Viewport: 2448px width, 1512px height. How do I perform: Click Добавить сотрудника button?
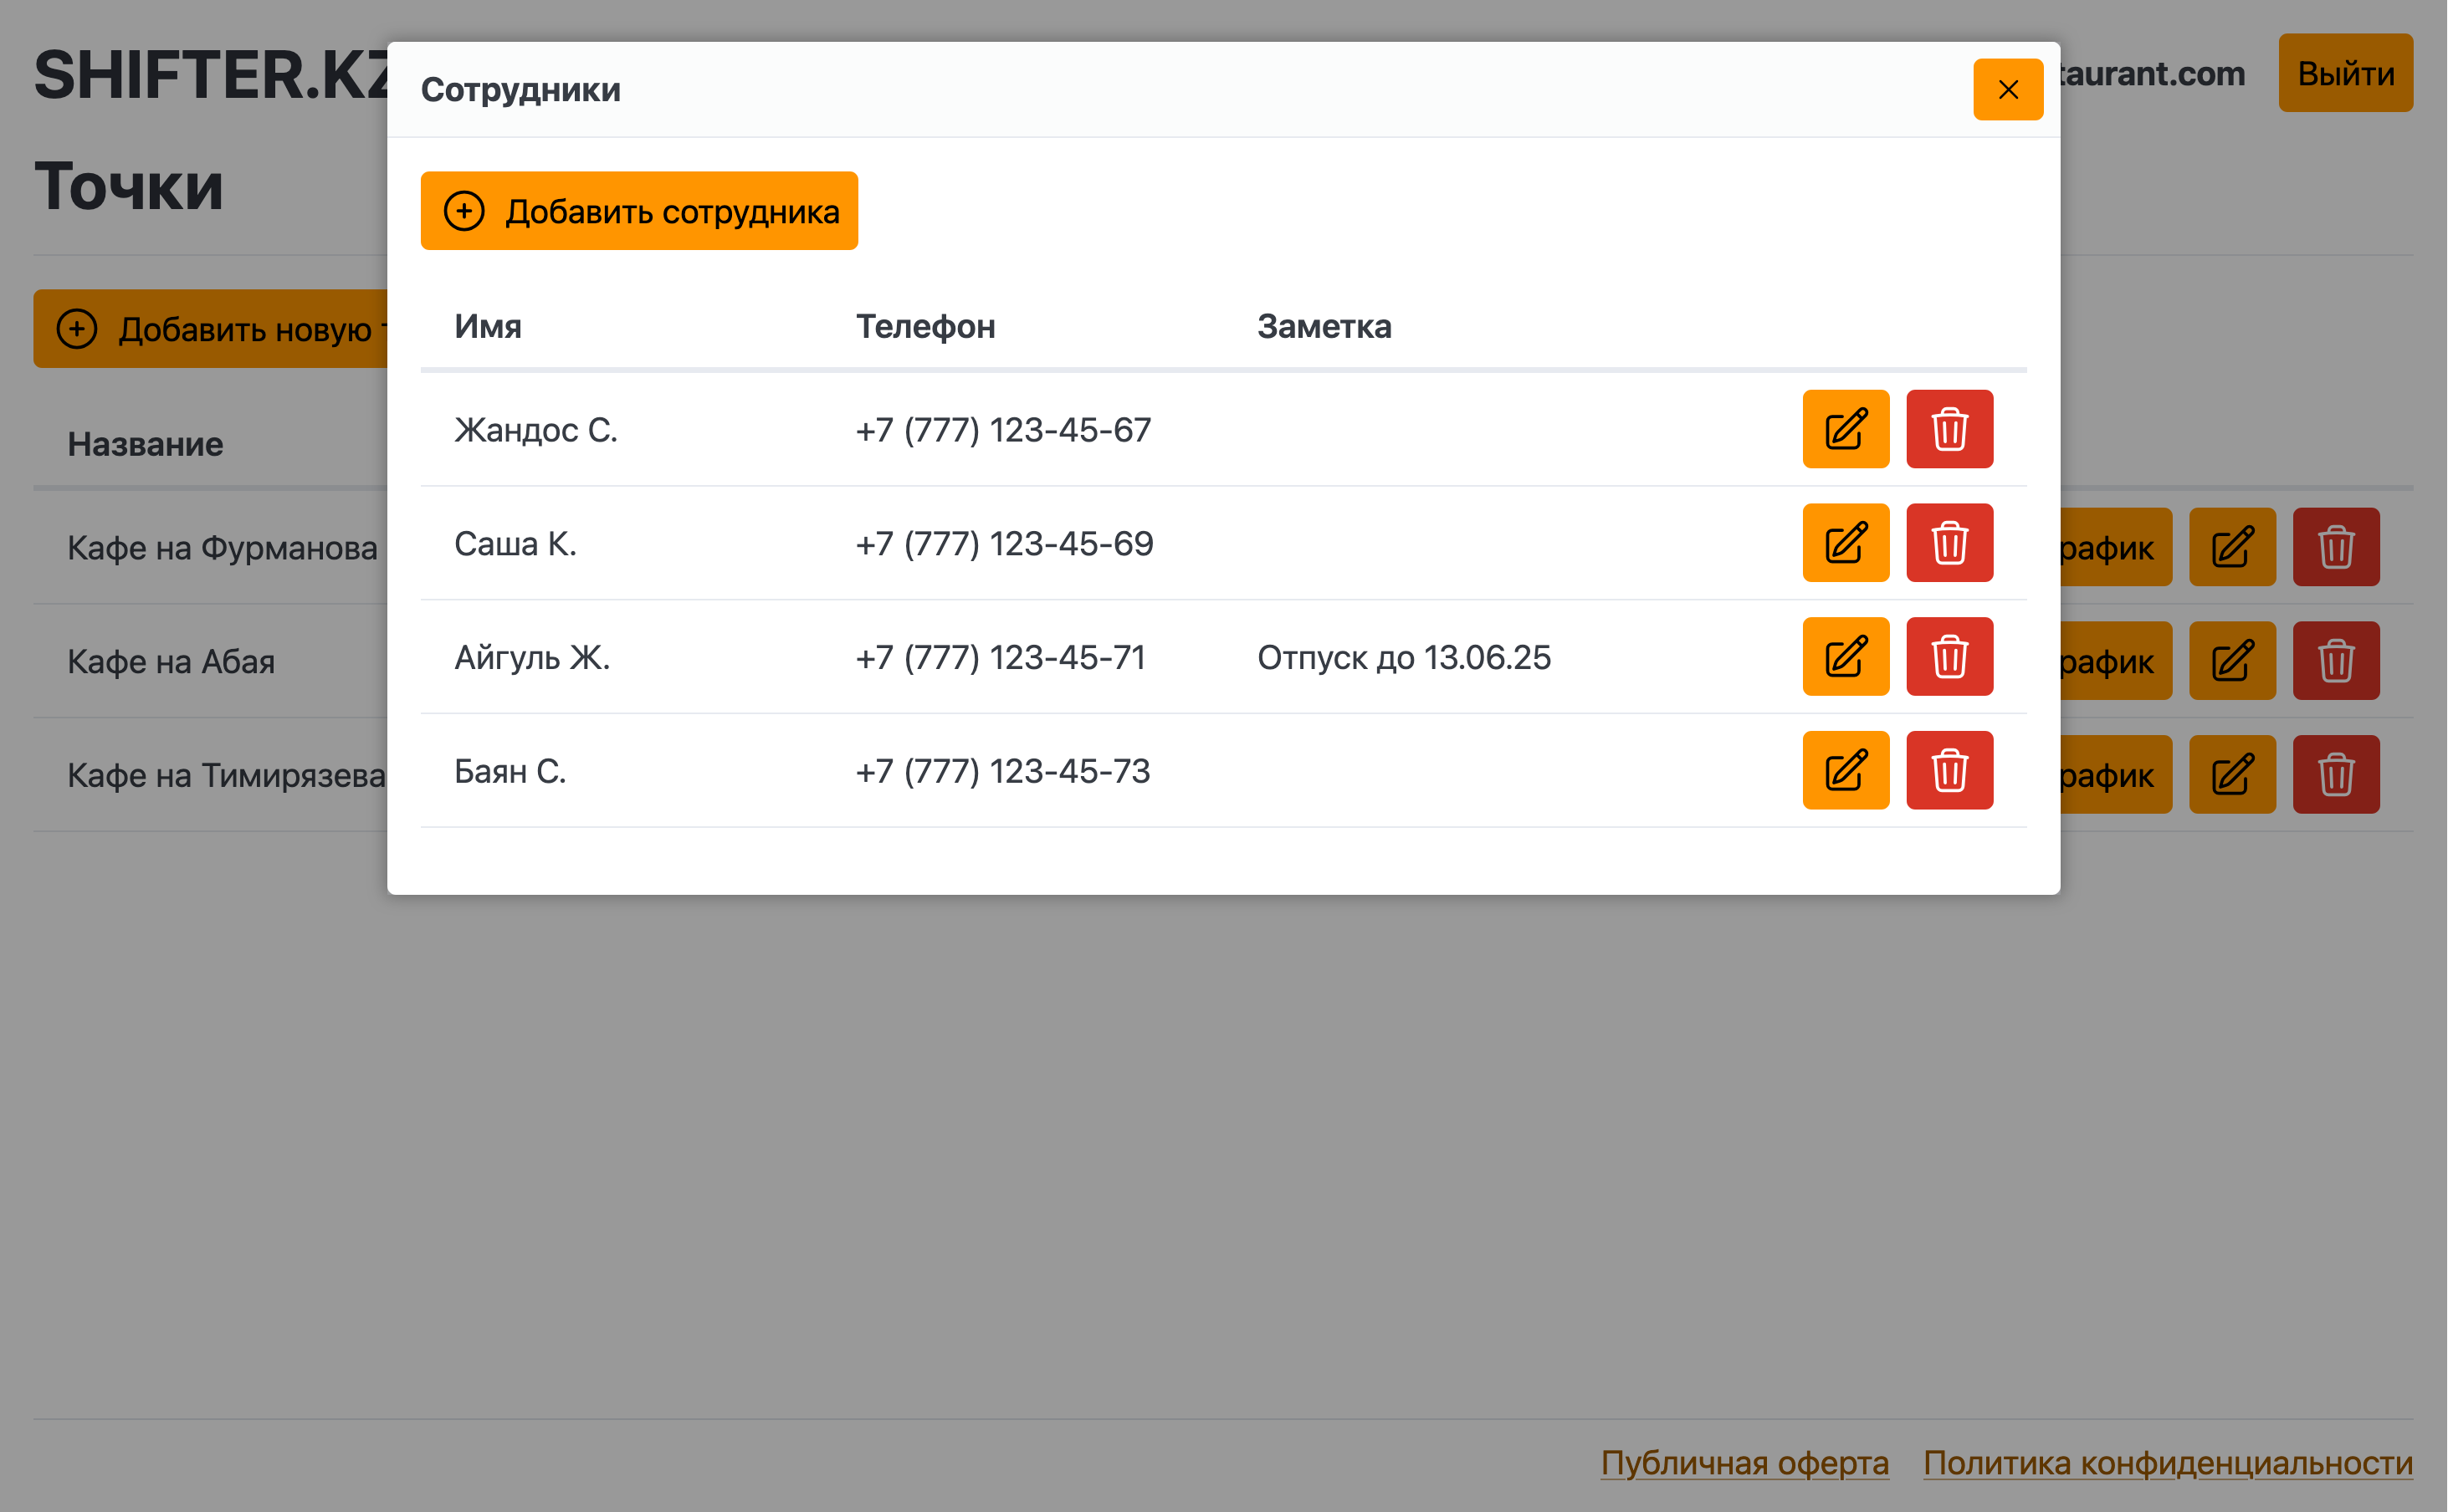(x=638, y=211)
